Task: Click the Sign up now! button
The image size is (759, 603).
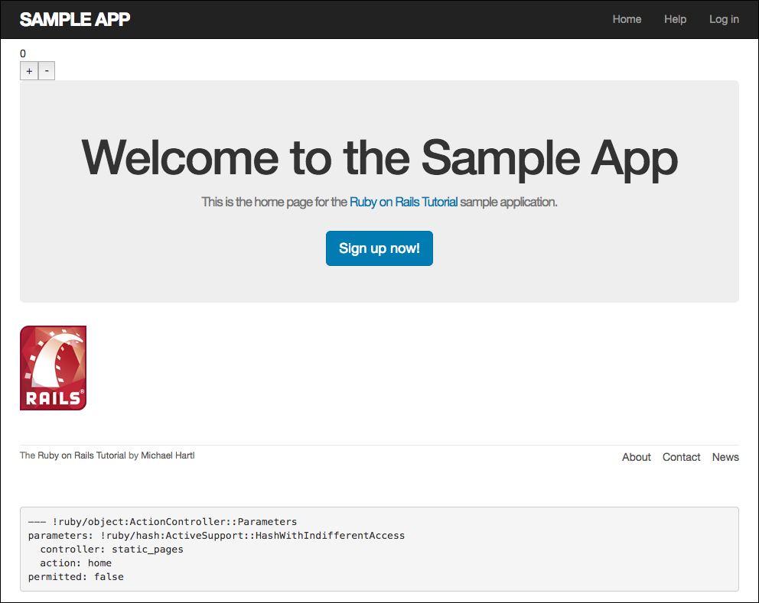Action: pyautogui.click(x=379, y=248)
